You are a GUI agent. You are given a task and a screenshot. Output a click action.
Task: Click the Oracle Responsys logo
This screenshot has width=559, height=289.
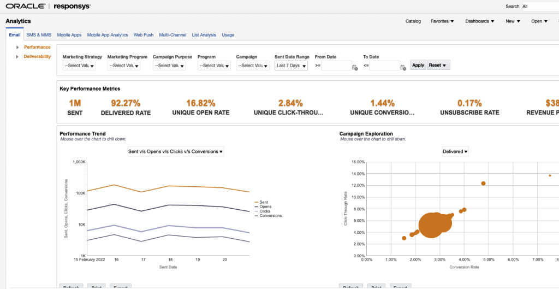(x=48, y=6)
